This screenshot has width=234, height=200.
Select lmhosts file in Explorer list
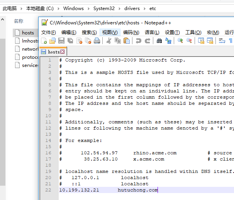pos(26,41)
